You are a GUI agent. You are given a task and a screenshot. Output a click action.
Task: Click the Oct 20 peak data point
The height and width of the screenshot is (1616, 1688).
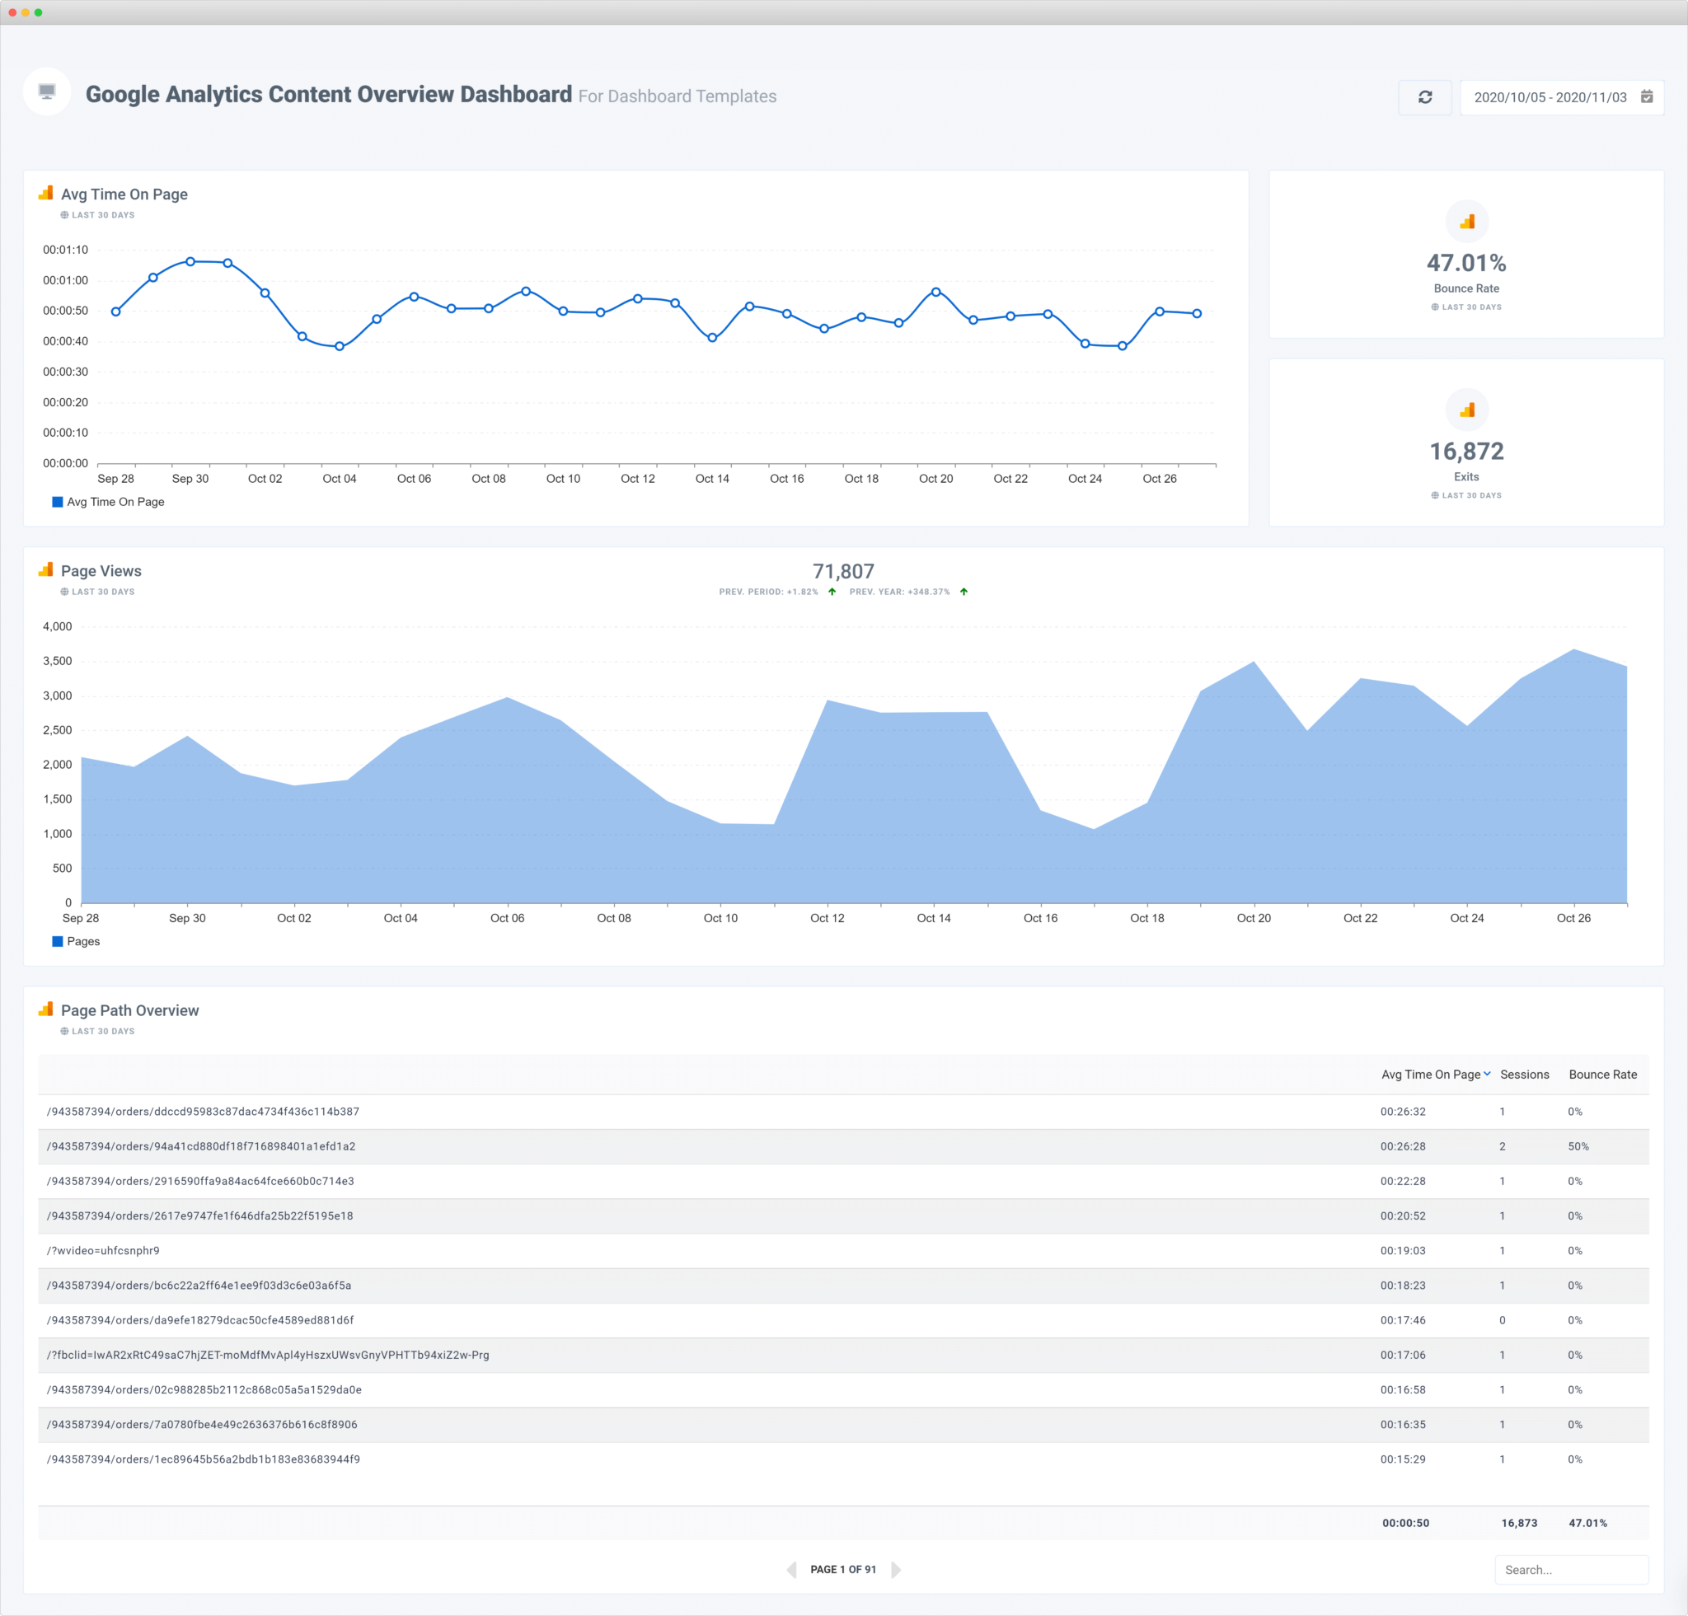pos(935,292)
